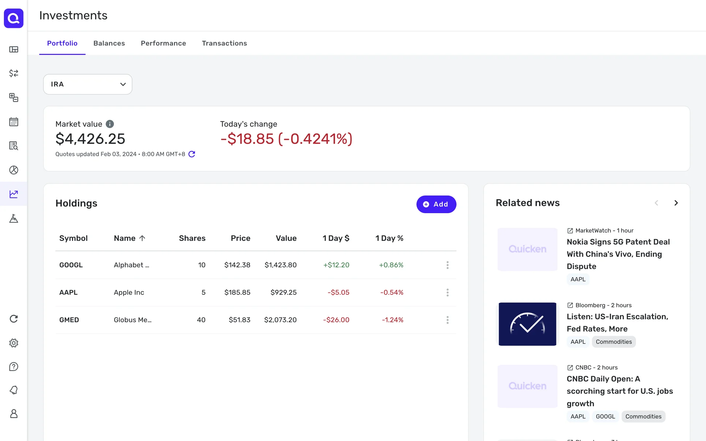Open the help question mark icon
The image size is (706, 441).
tap(14, 366)
